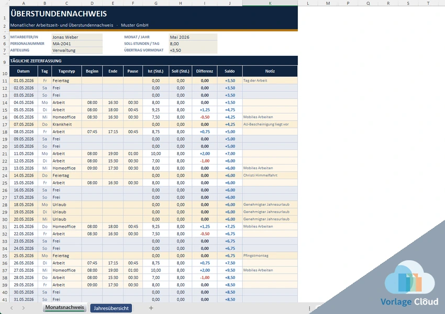Click the Ende column heading

(113, 71)
